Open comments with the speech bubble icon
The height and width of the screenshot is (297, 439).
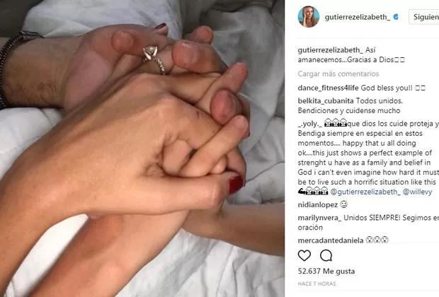point(326,255)
